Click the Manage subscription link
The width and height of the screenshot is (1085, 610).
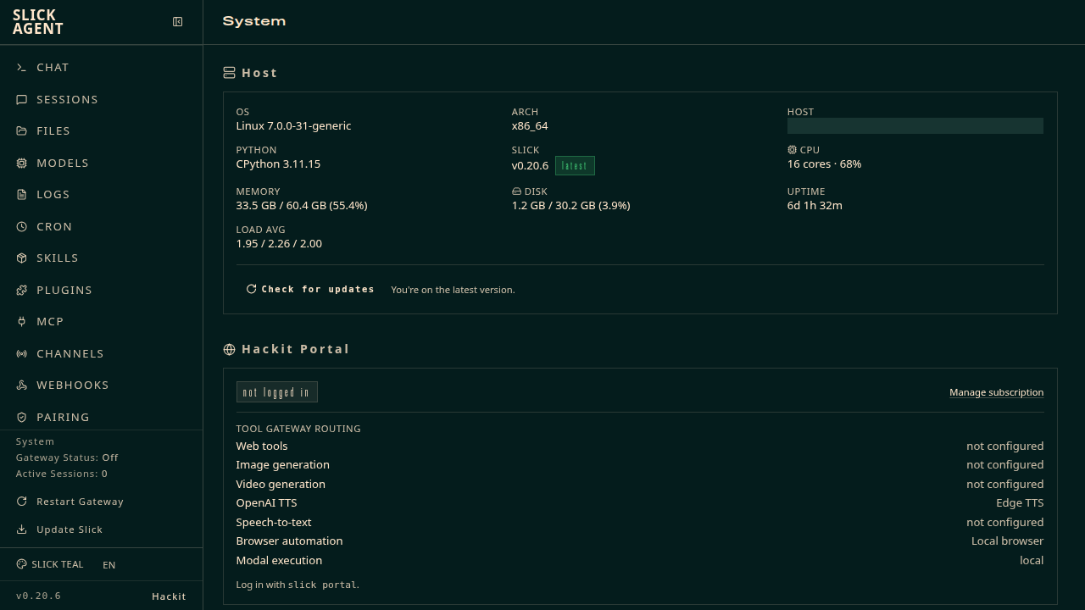(996, 392)
